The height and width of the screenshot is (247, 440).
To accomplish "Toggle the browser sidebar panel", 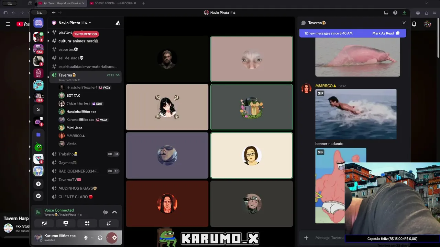I will (5, 13).
